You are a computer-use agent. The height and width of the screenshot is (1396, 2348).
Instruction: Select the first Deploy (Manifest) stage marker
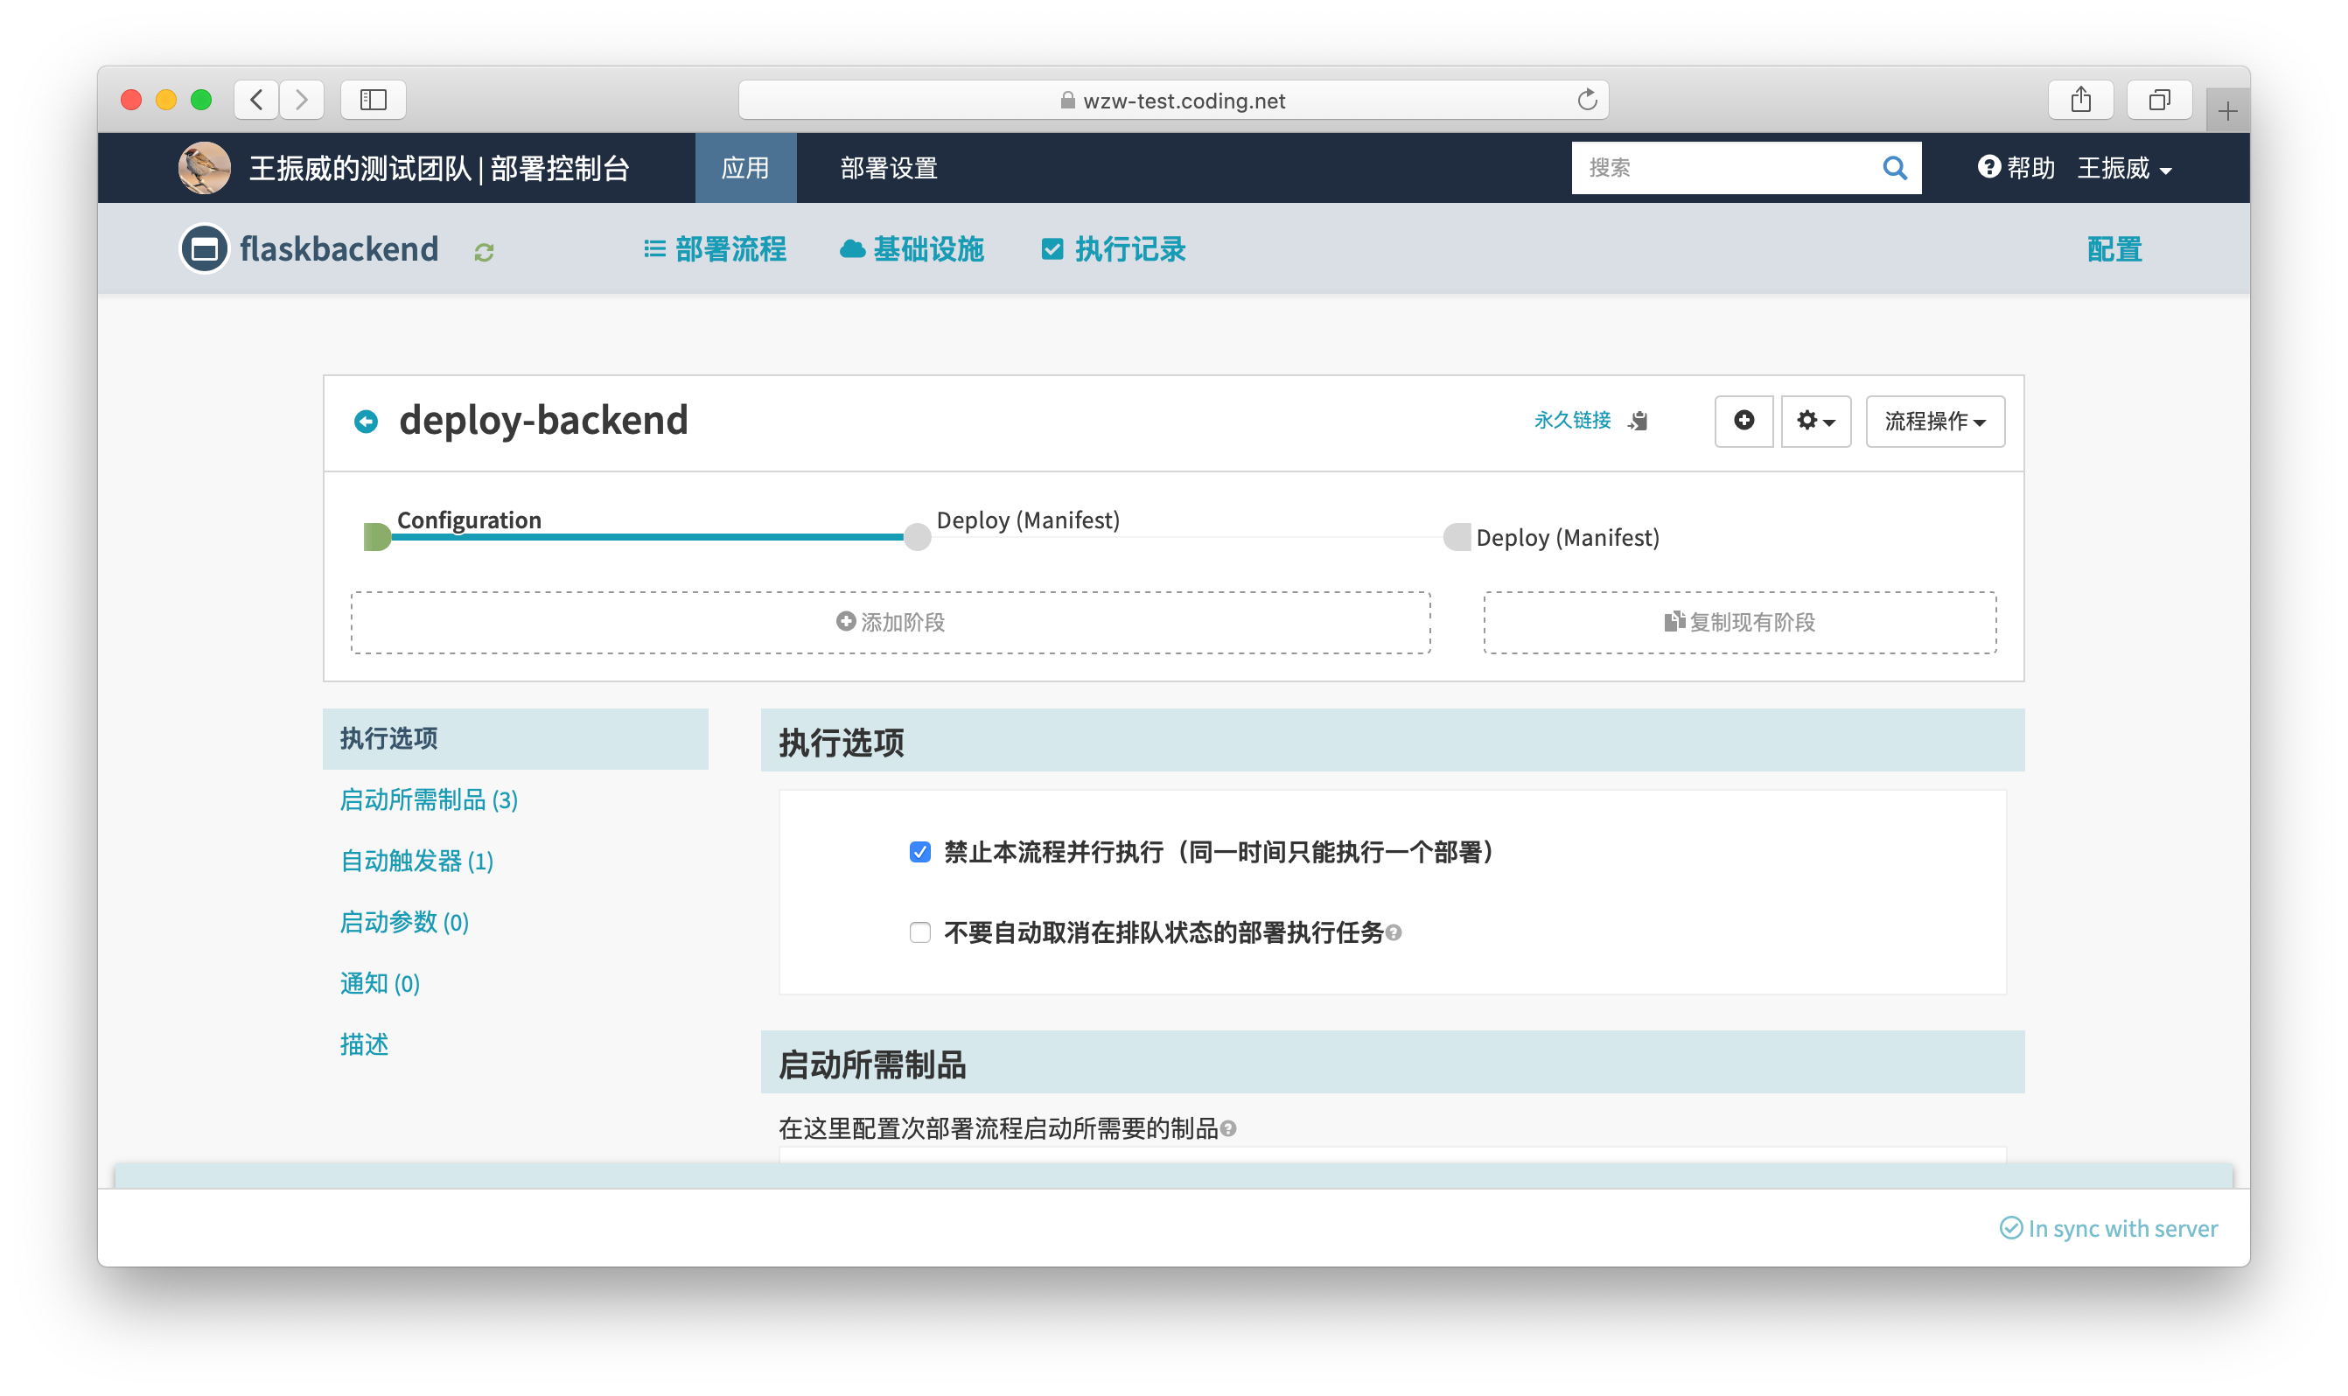tap(917, 537)
